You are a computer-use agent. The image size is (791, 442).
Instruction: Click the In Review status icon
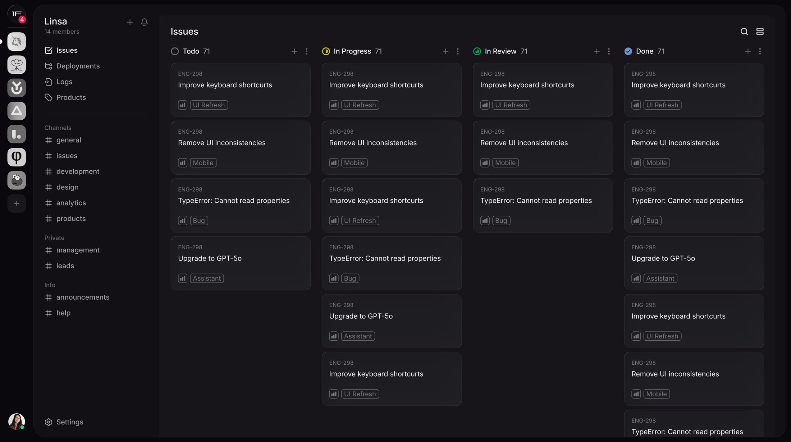coord(477,51)
